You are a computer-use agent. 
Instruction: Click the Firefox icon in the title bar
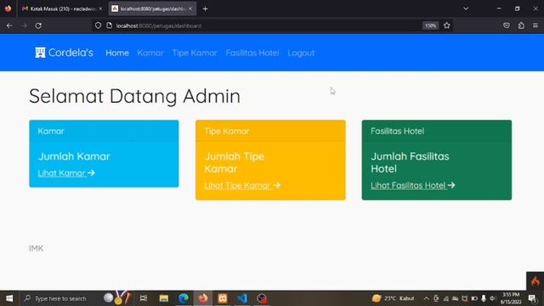tap(8, 8)
